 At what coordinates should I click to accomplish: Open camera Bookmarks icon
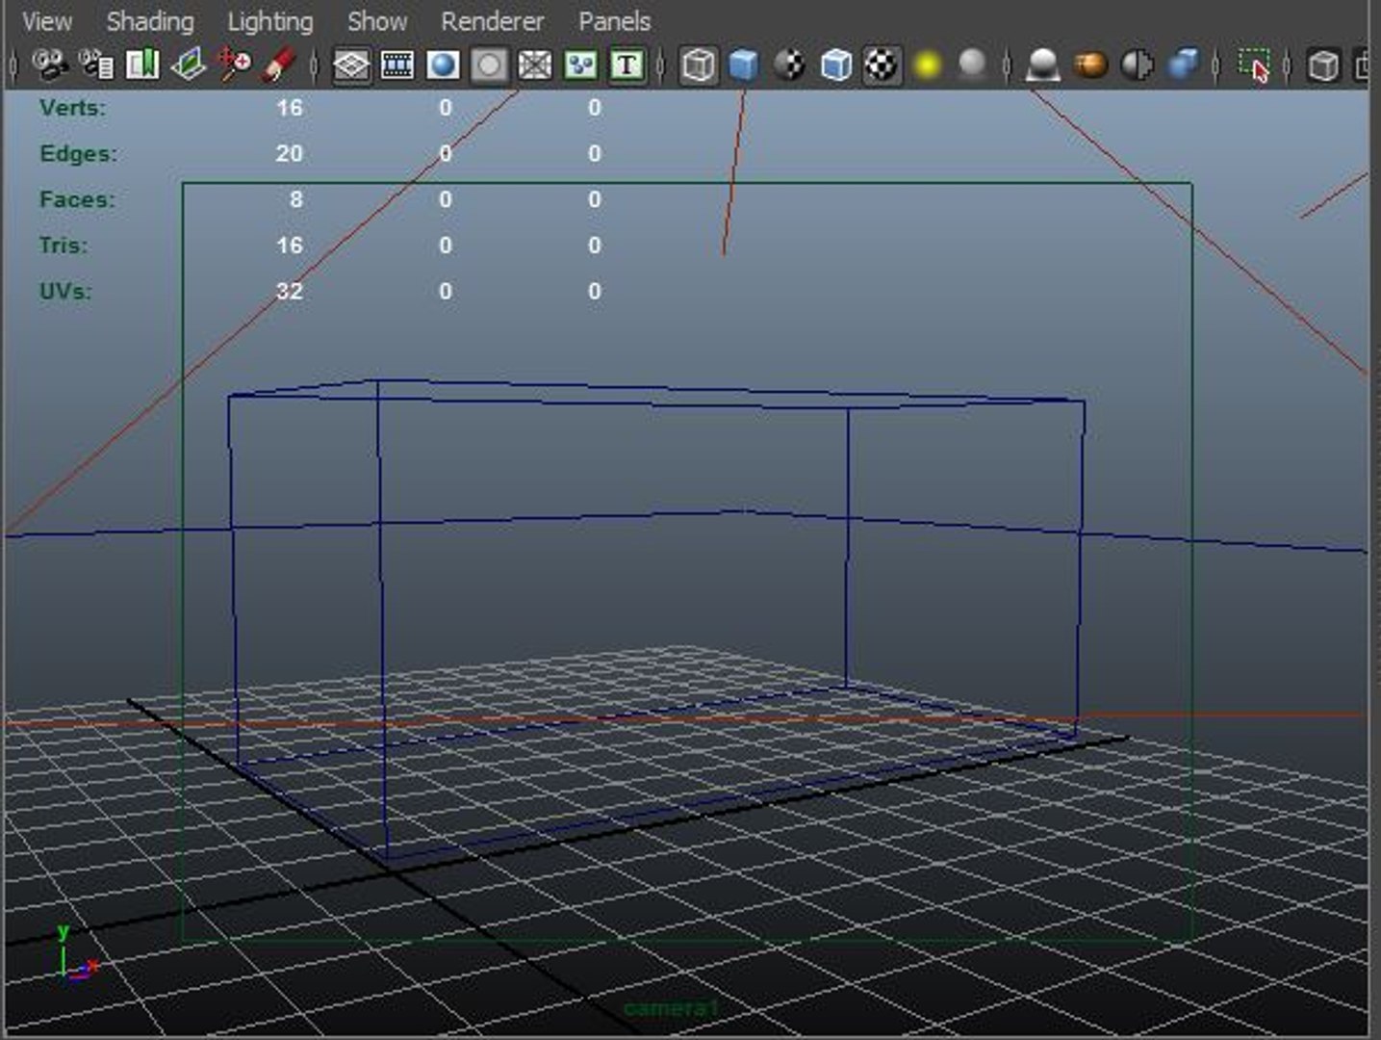coord(143,65)
